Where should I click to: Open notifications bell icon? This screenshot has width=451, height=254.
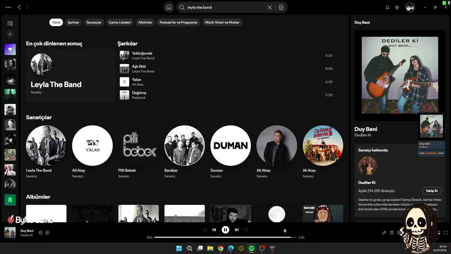pos(388,7)
